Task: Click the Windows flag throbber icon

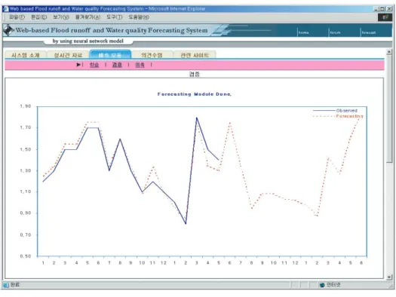Action: coord(385,17)
